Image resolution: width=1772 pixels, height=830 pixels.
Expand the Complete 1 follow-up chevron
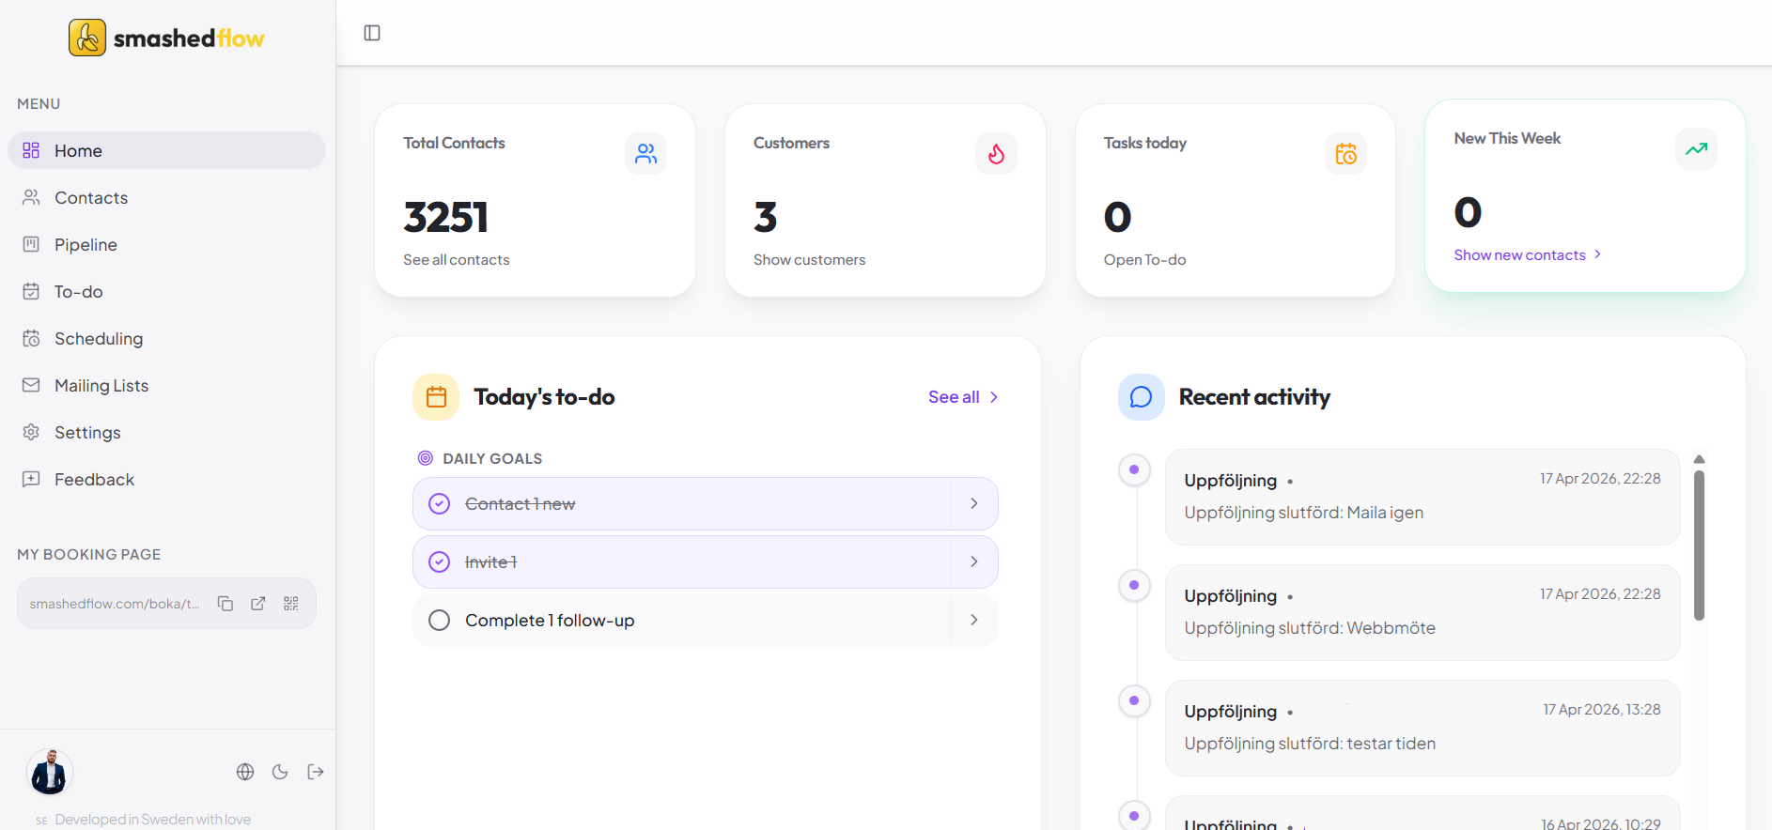(x=974, y=621)
